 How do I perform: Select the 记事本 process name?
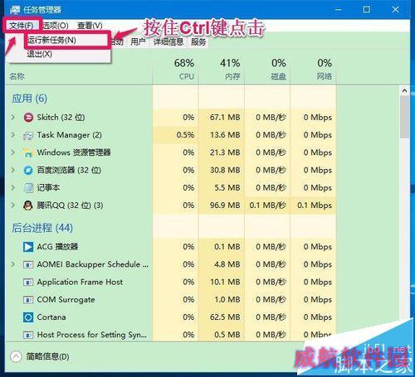(x=48, y=188)
